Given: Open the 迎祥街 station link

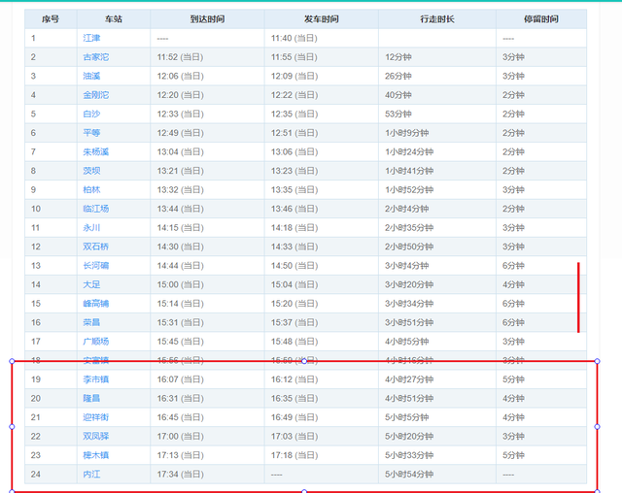Looking at the screenshot, I should [95, 417].
